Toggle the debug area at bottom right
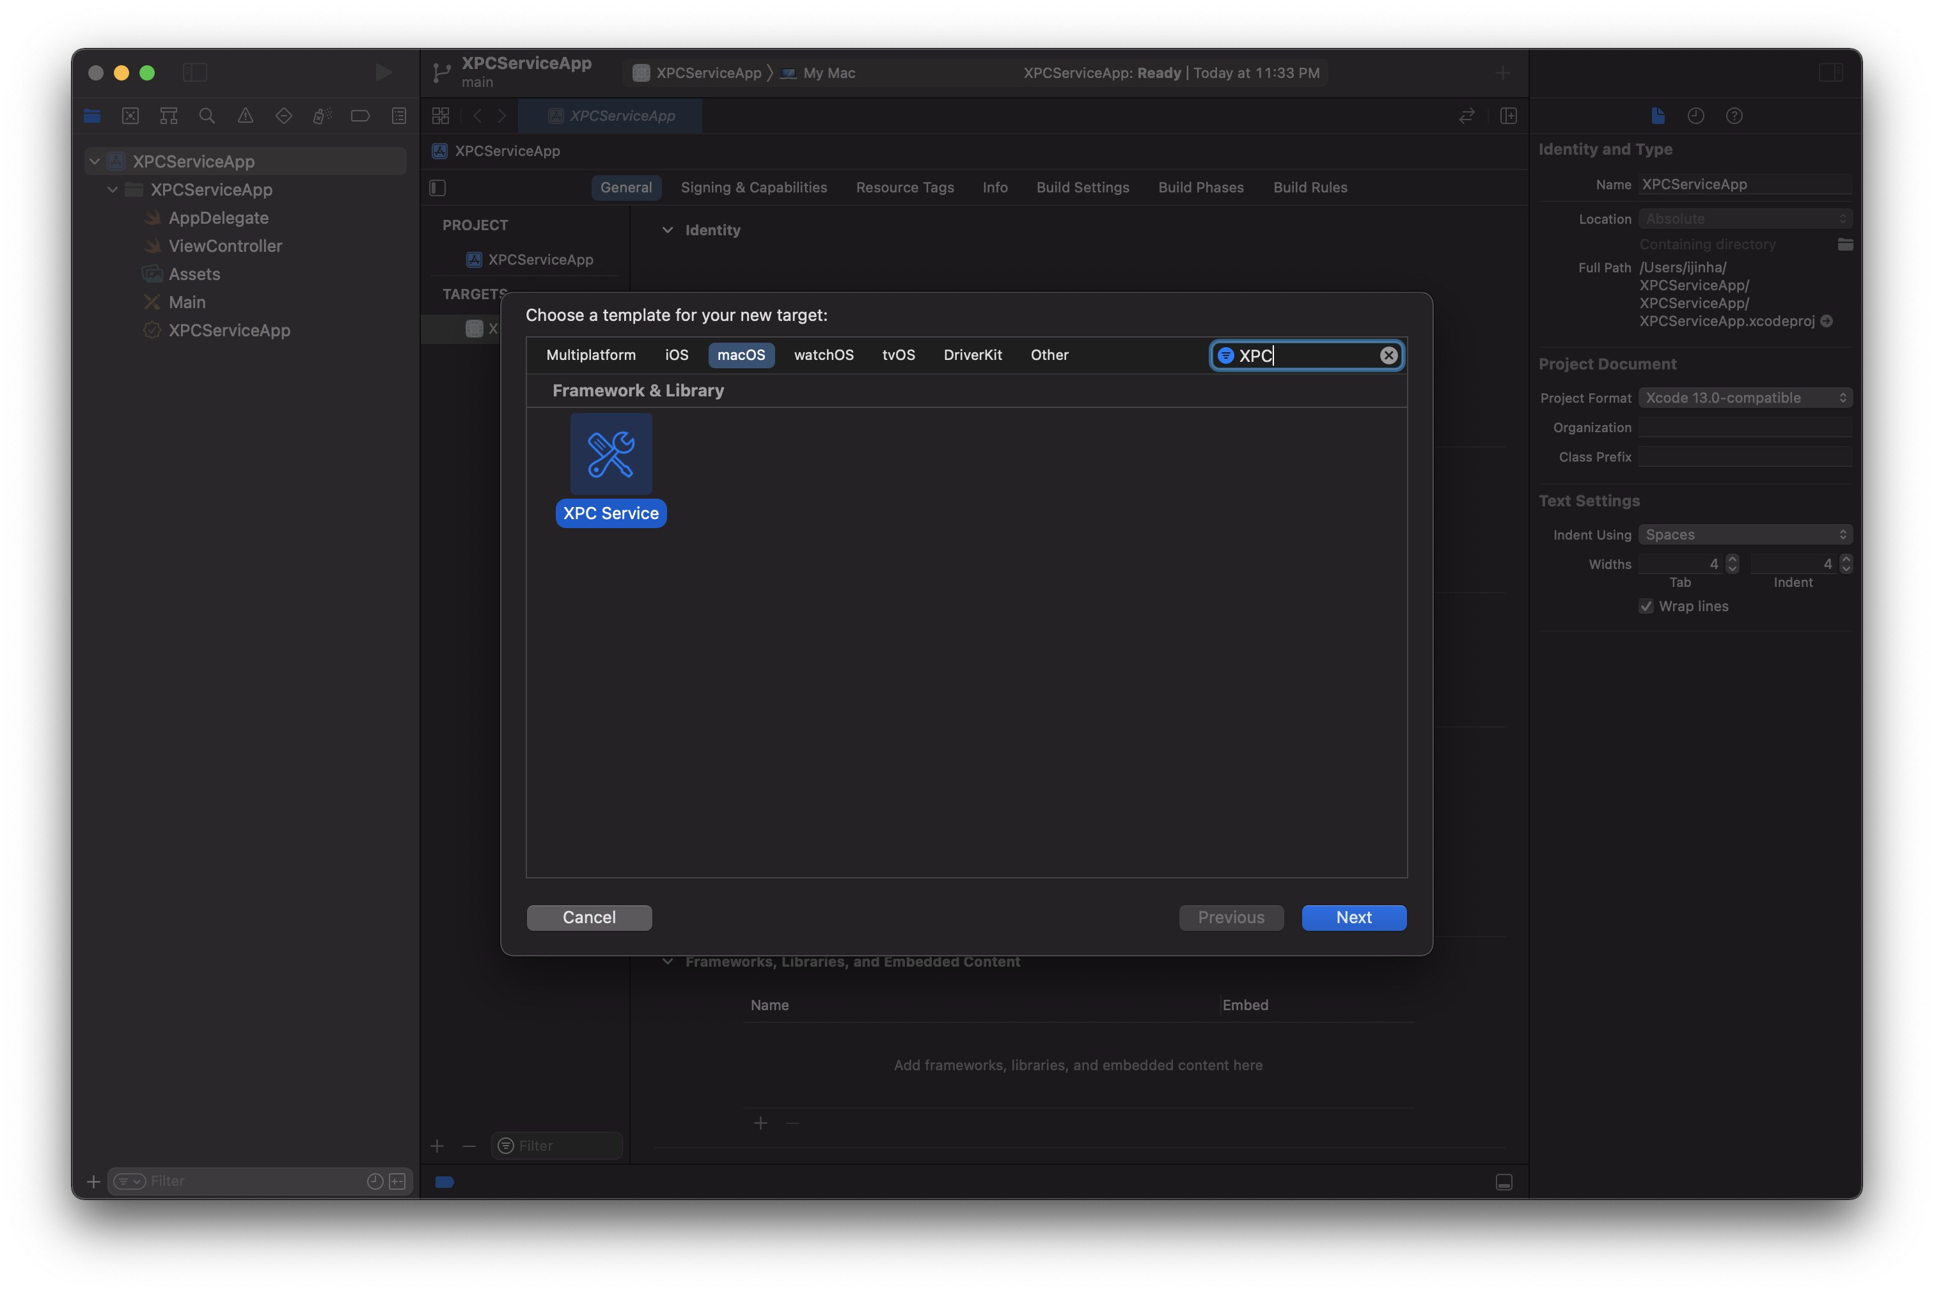 (x=1504, y=1183)
